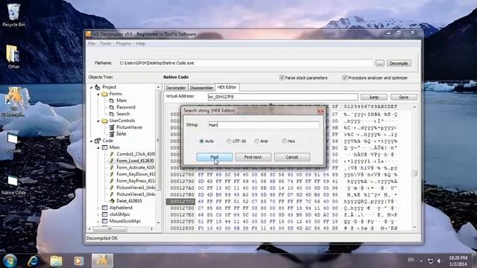Viewport: 477px width, 268px height.
Task: Open Windows Media Player from the taskbar
Action: pyautogui.click(x=78, y=261)
